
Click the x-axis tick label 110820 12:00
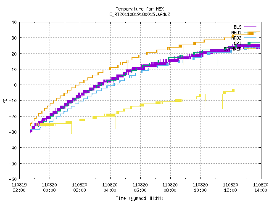pos(230,188)
